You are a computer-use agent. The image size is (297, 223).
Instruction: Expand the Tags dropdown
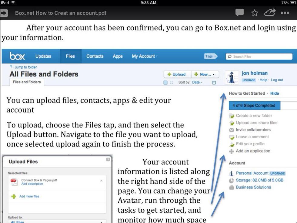click(211, 56)
